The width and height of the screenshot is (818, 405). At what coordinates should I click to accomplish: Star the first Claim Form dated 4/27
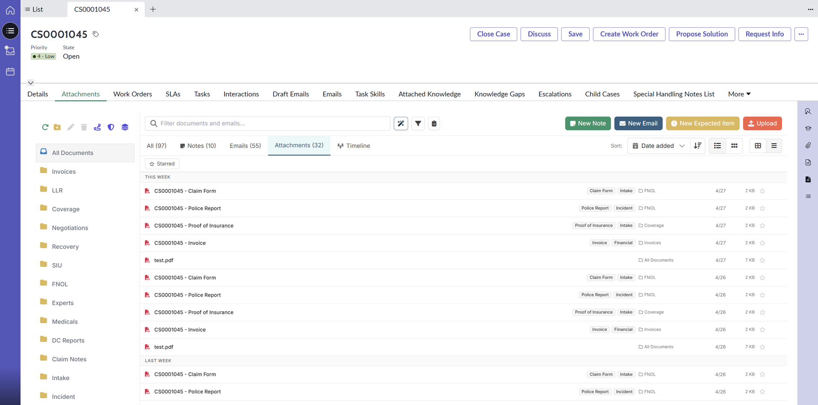763,191
